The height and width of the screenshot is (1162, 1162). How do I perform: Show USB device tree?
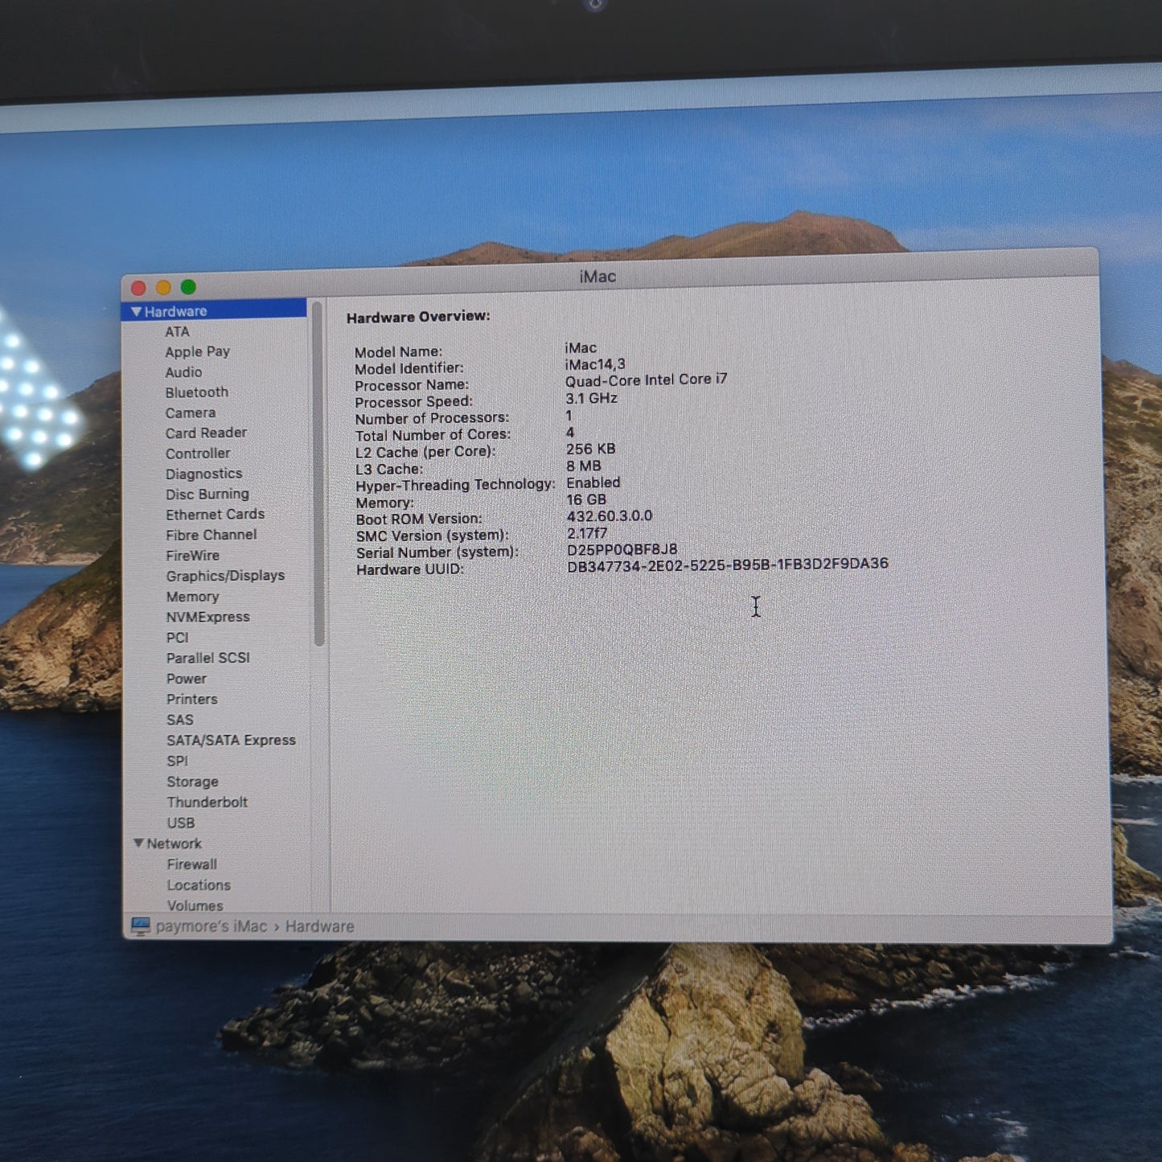coord(180,823)
